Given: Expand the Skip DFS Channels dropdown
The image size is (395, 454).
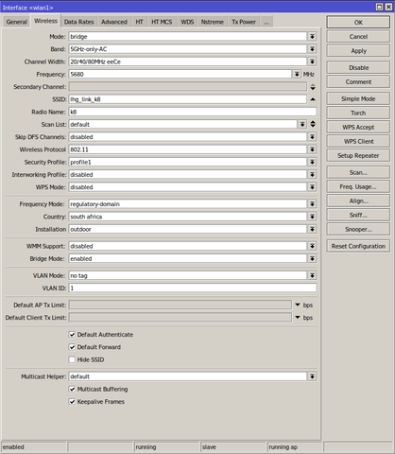Looking at the screenshot, I should 312,137.
